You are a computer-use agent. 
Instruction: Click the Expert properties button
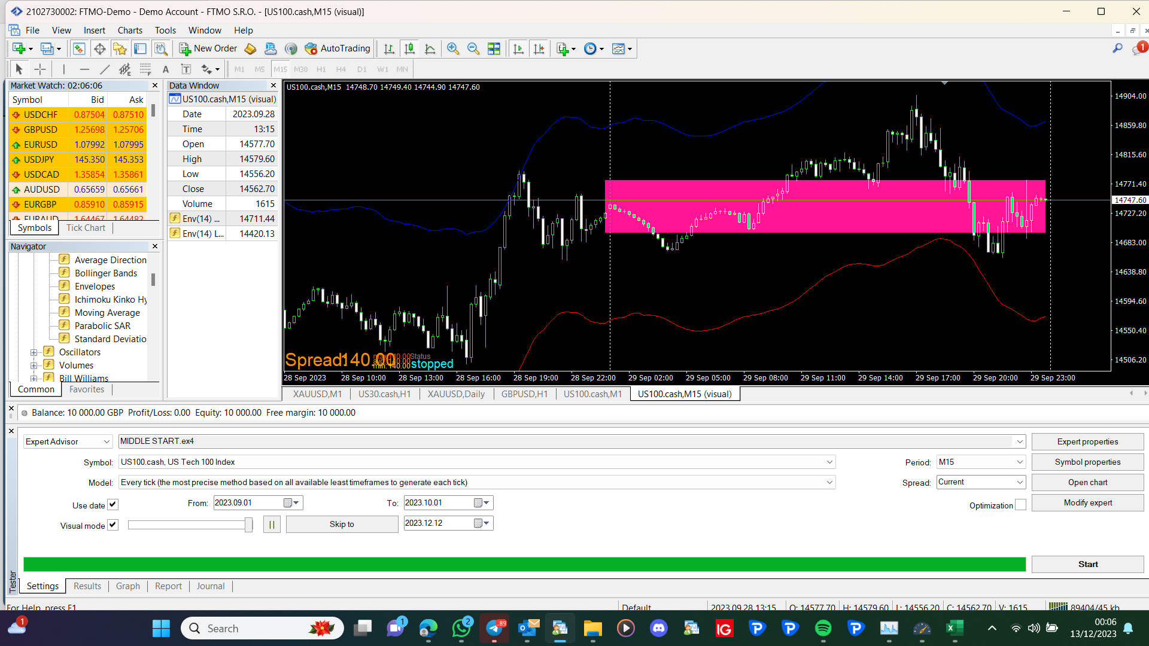pyautogui.click(x=1087, y=441)
